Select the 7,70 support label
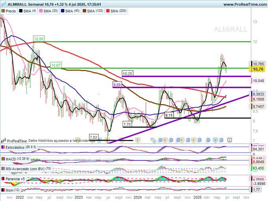 (127, 124)
